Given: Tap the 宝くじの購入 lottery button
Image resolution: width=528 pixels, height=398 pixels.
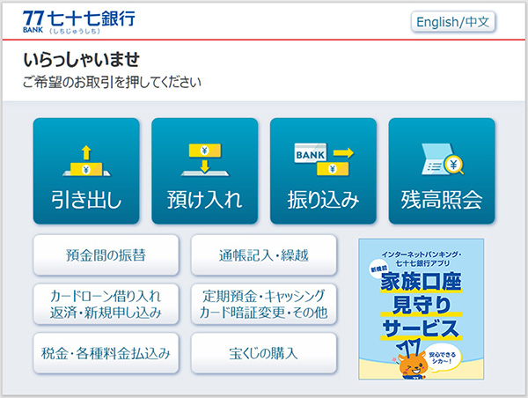Looking at the screenshot, I should pyautogui.click(x=264, y=353).
